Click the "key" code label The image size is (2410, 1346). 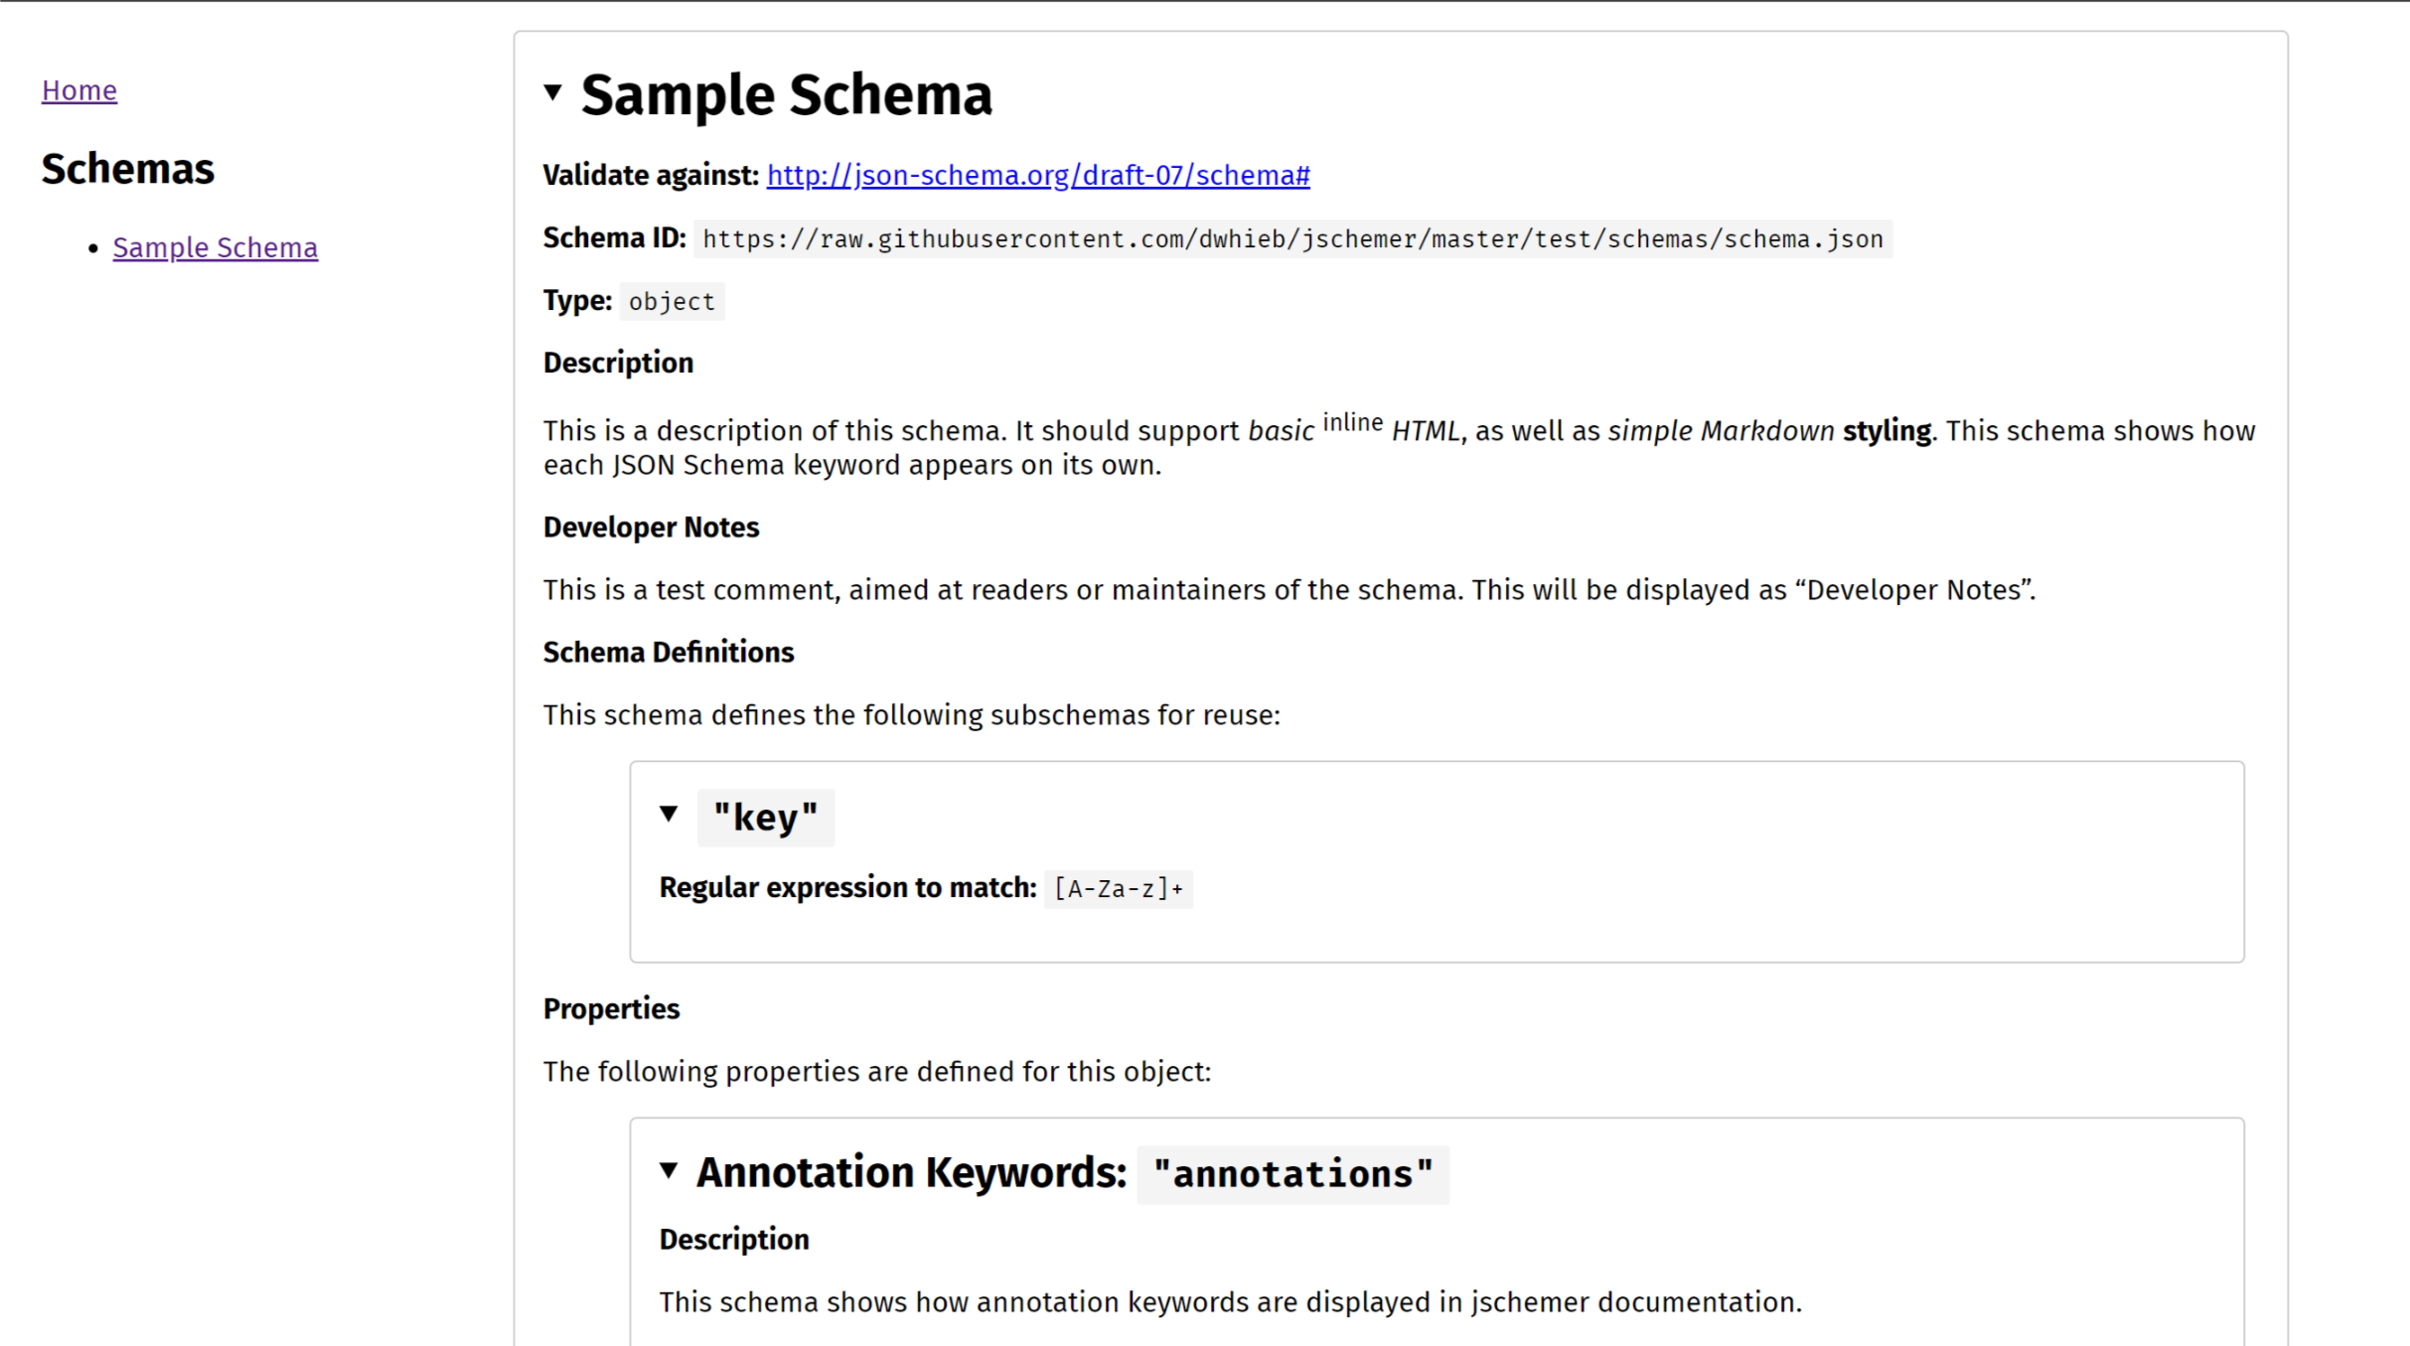[765, 818]
